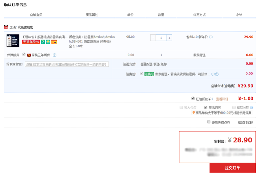Image resolution: width=267 pixels, height=178 pixels.
Task: Enable the 使用天猫点券 checkbox
Action: (x=209, y=122)
